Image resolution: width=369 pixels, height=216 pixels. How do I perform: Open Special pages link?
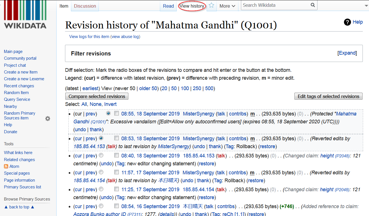pyautogui.click(x=17, y=173)
